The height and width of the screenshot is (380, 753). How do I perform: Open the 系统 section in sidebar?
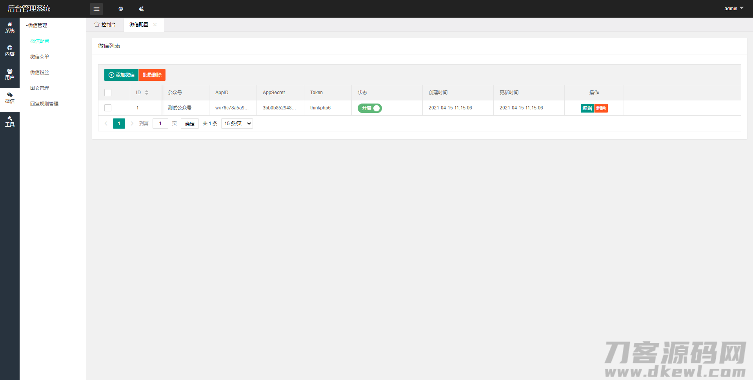coord(10,27)
